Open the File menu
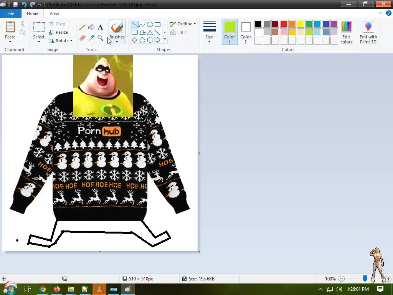Screen dimensions: 393x295 click(11, 13)
